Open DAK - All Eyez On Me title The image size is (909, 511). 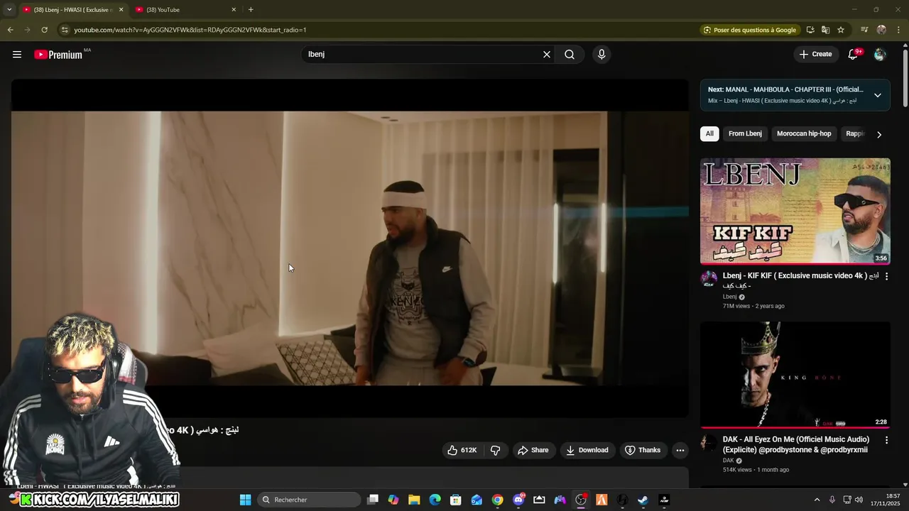point(796,444)
